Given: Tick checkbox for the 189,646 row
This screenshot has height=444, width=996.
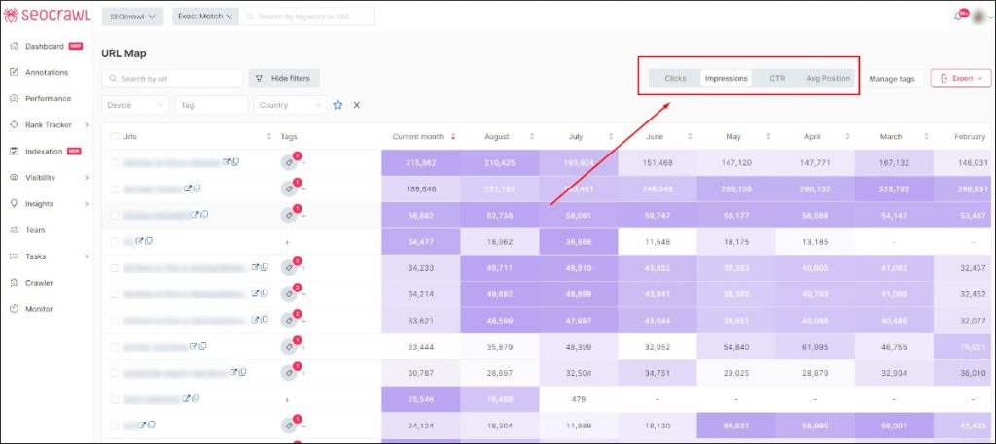Looking at the screenshot, I should [x=115, y=189].
